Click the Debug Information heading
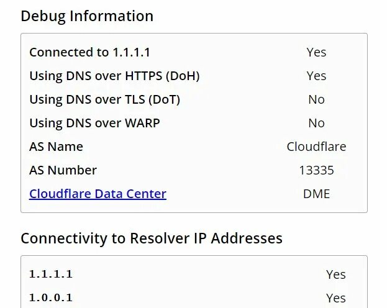 pos(87,16)
